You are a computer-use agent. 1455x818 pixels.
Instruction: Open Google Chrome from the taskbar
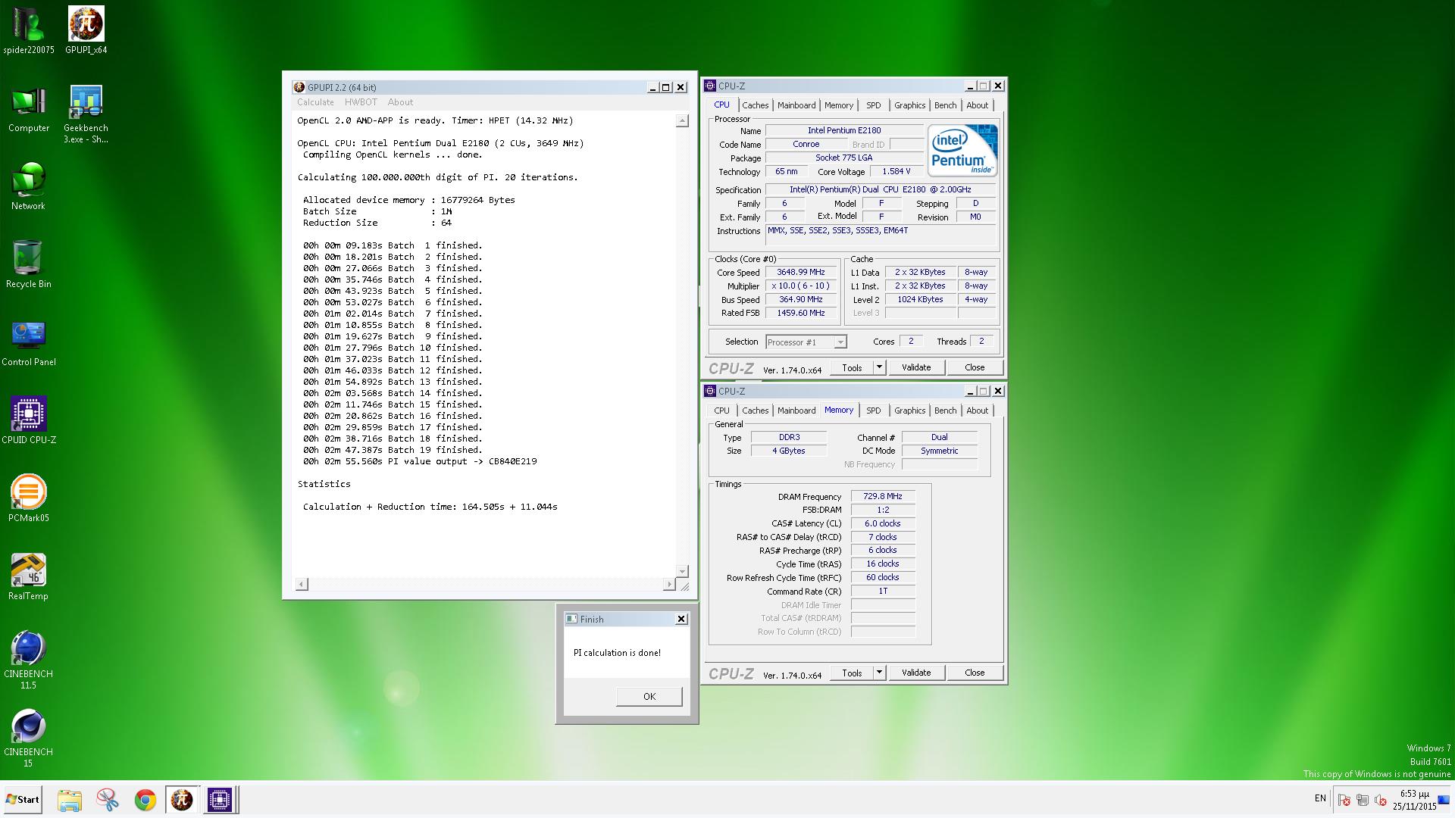[145, 800]
